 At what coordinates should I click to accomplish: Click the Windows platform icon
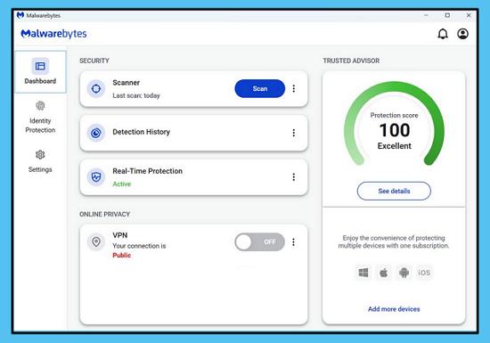(363, 273)
